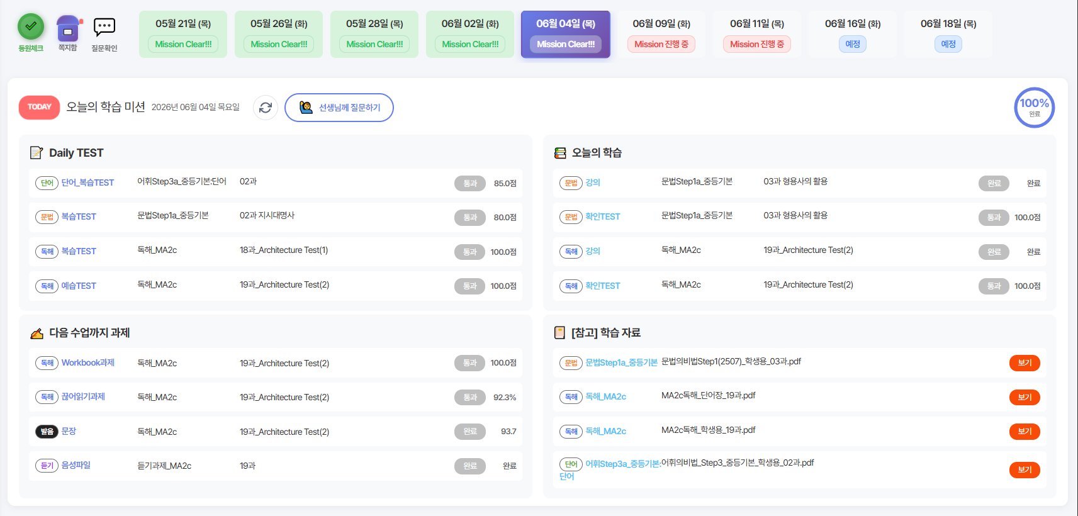1078x516 pixels.
Task: Click the 예정 badge under 06월 16일
Action: coord(853,44)
